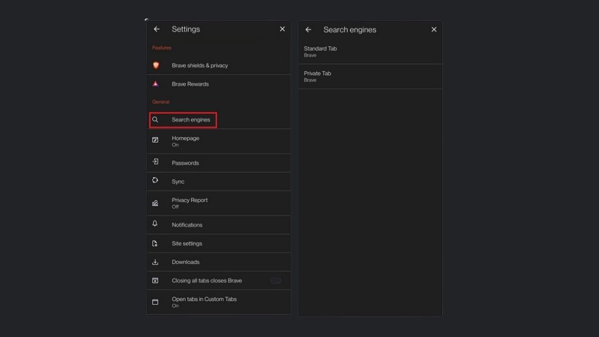Open Downloads settings
This screenshot has height=337, width=599.
pos(219,262)
